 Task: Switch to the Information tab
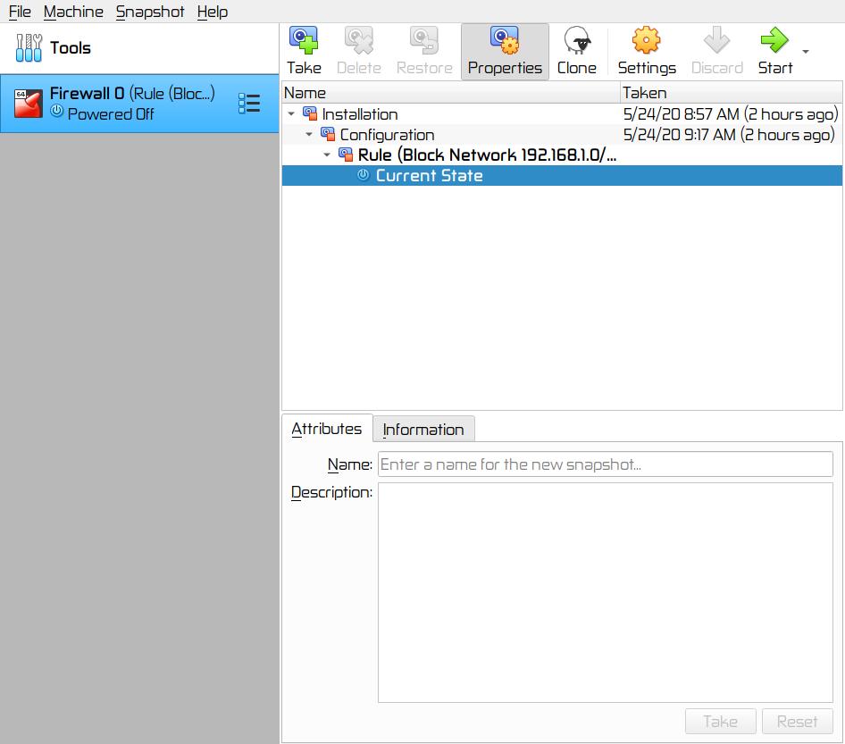pyautogui.click(x=423, y=430)
